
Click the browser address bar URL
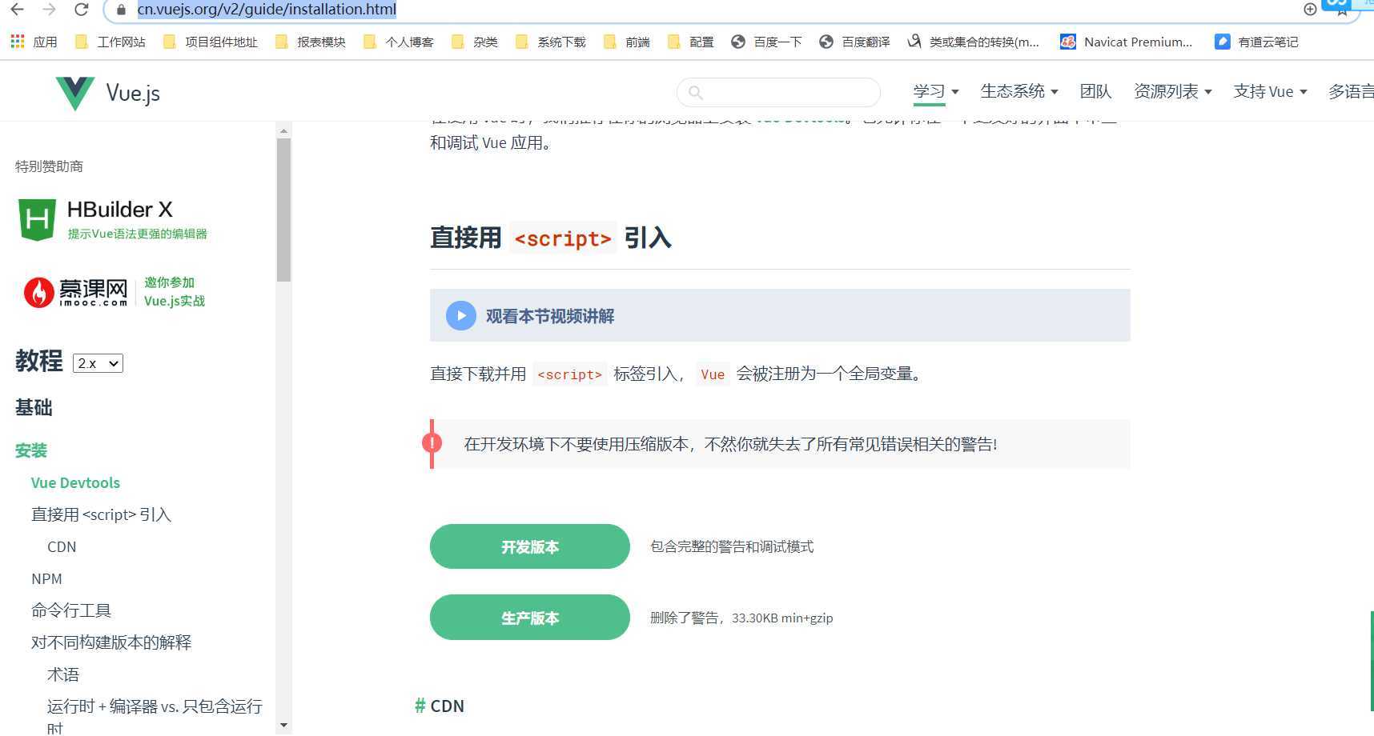point(267,10)
